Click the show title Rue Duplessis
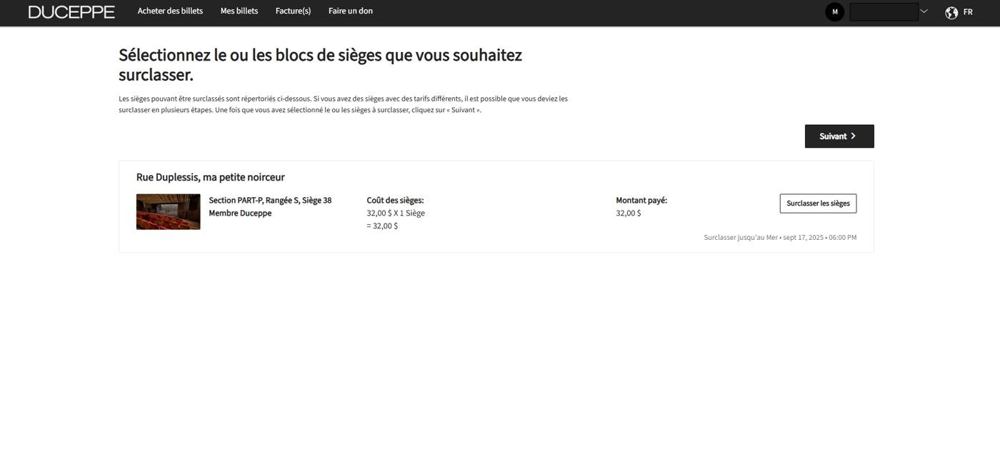 (210, 177)
